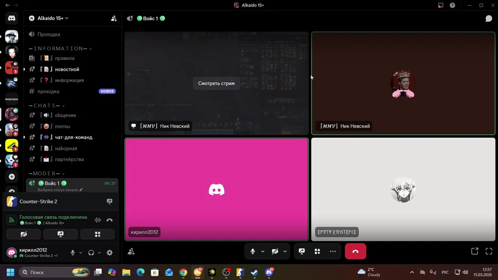Viewport: 498px width, 280px height.
Task: Open headphones output options chevron in user panel
Action: [99, 252]
